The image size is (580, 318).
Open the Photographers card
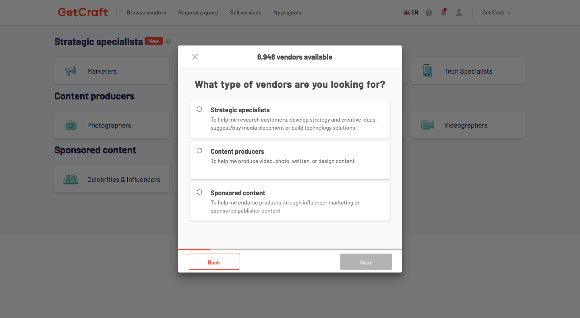(112, 125)
